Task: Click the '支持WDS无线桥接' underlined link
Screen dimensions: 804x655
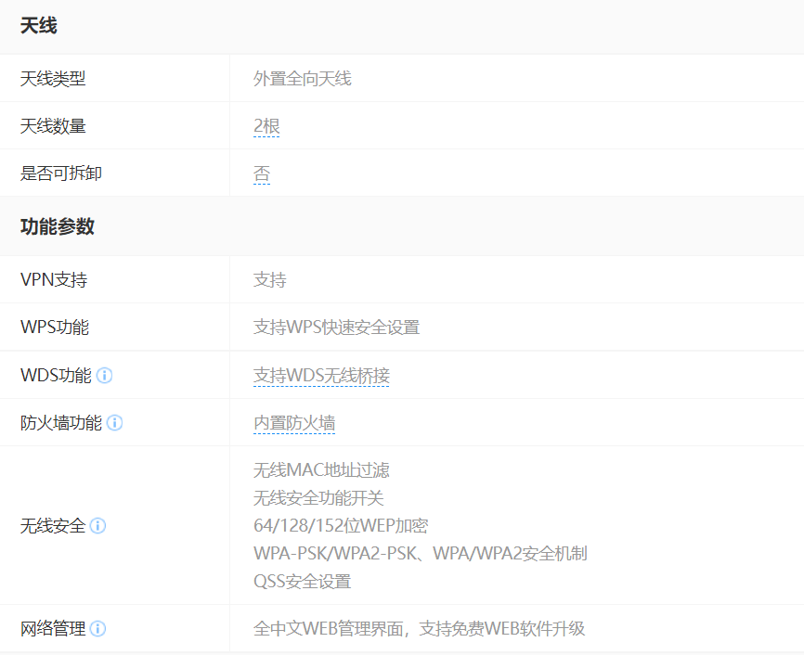Action: [x=321, y=376]
